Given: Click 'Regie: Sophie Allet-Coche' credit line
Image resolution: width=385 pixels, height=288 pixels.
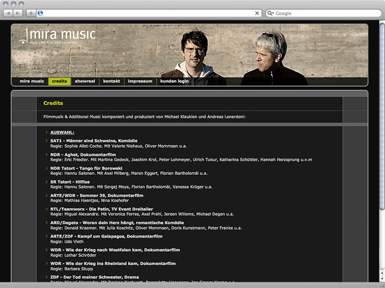Looking at the screenshot, I should 119,146.
